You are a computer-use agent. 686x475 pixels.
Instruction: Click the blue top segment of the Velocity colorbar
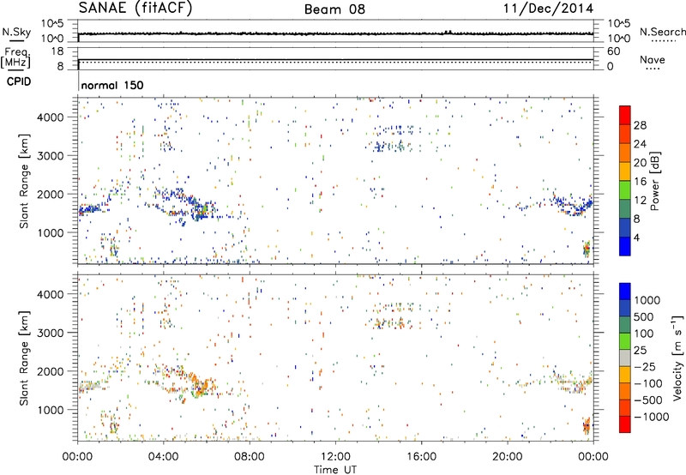click(x=625, y=292)
